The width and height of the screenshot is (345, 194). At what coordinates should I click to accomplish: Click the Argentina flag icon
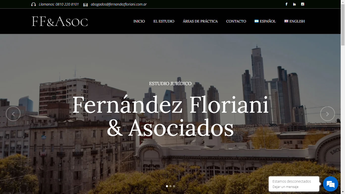coord(257,21)
